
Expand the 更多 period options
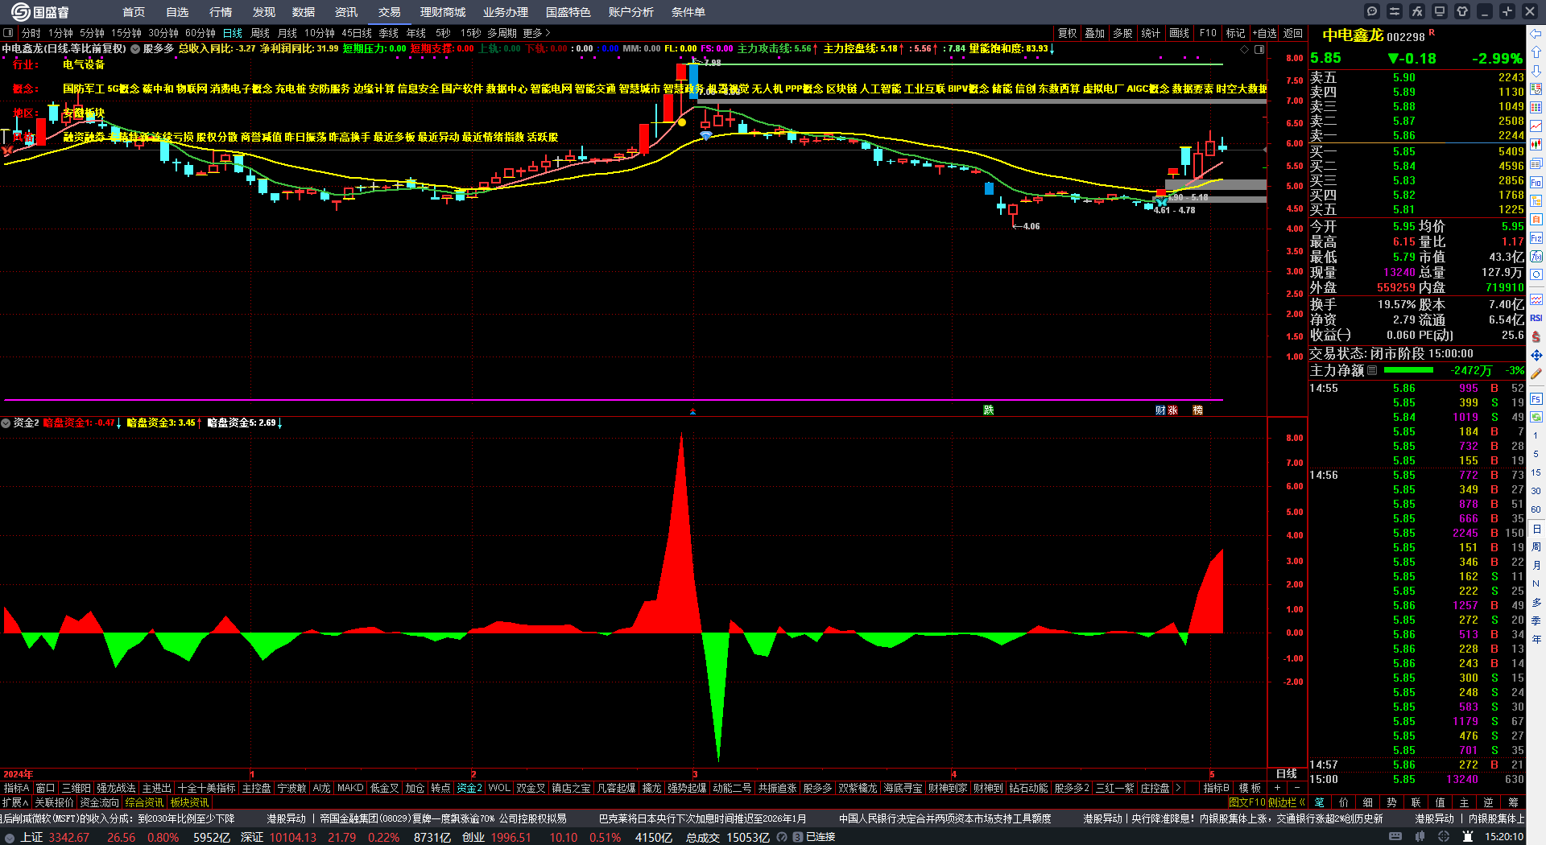pos(536,33)
